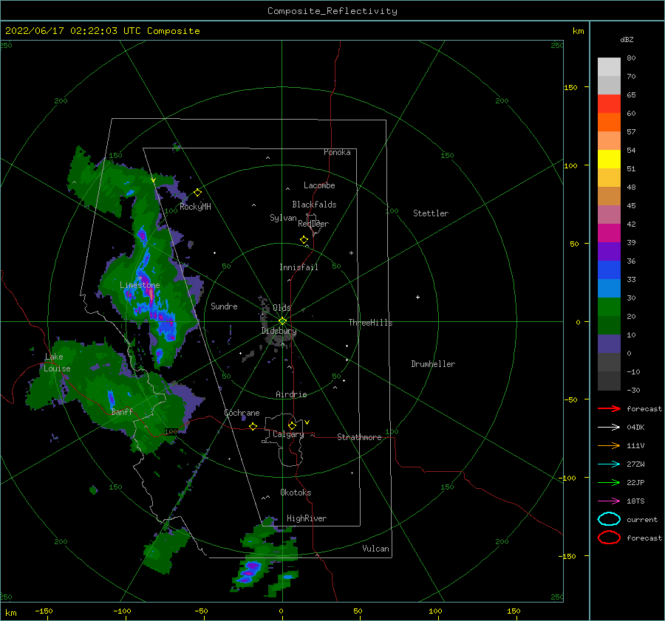Select the orange 111V arrow icon
The height and width of the screenshot is (621, 665).
coord(609,445)
